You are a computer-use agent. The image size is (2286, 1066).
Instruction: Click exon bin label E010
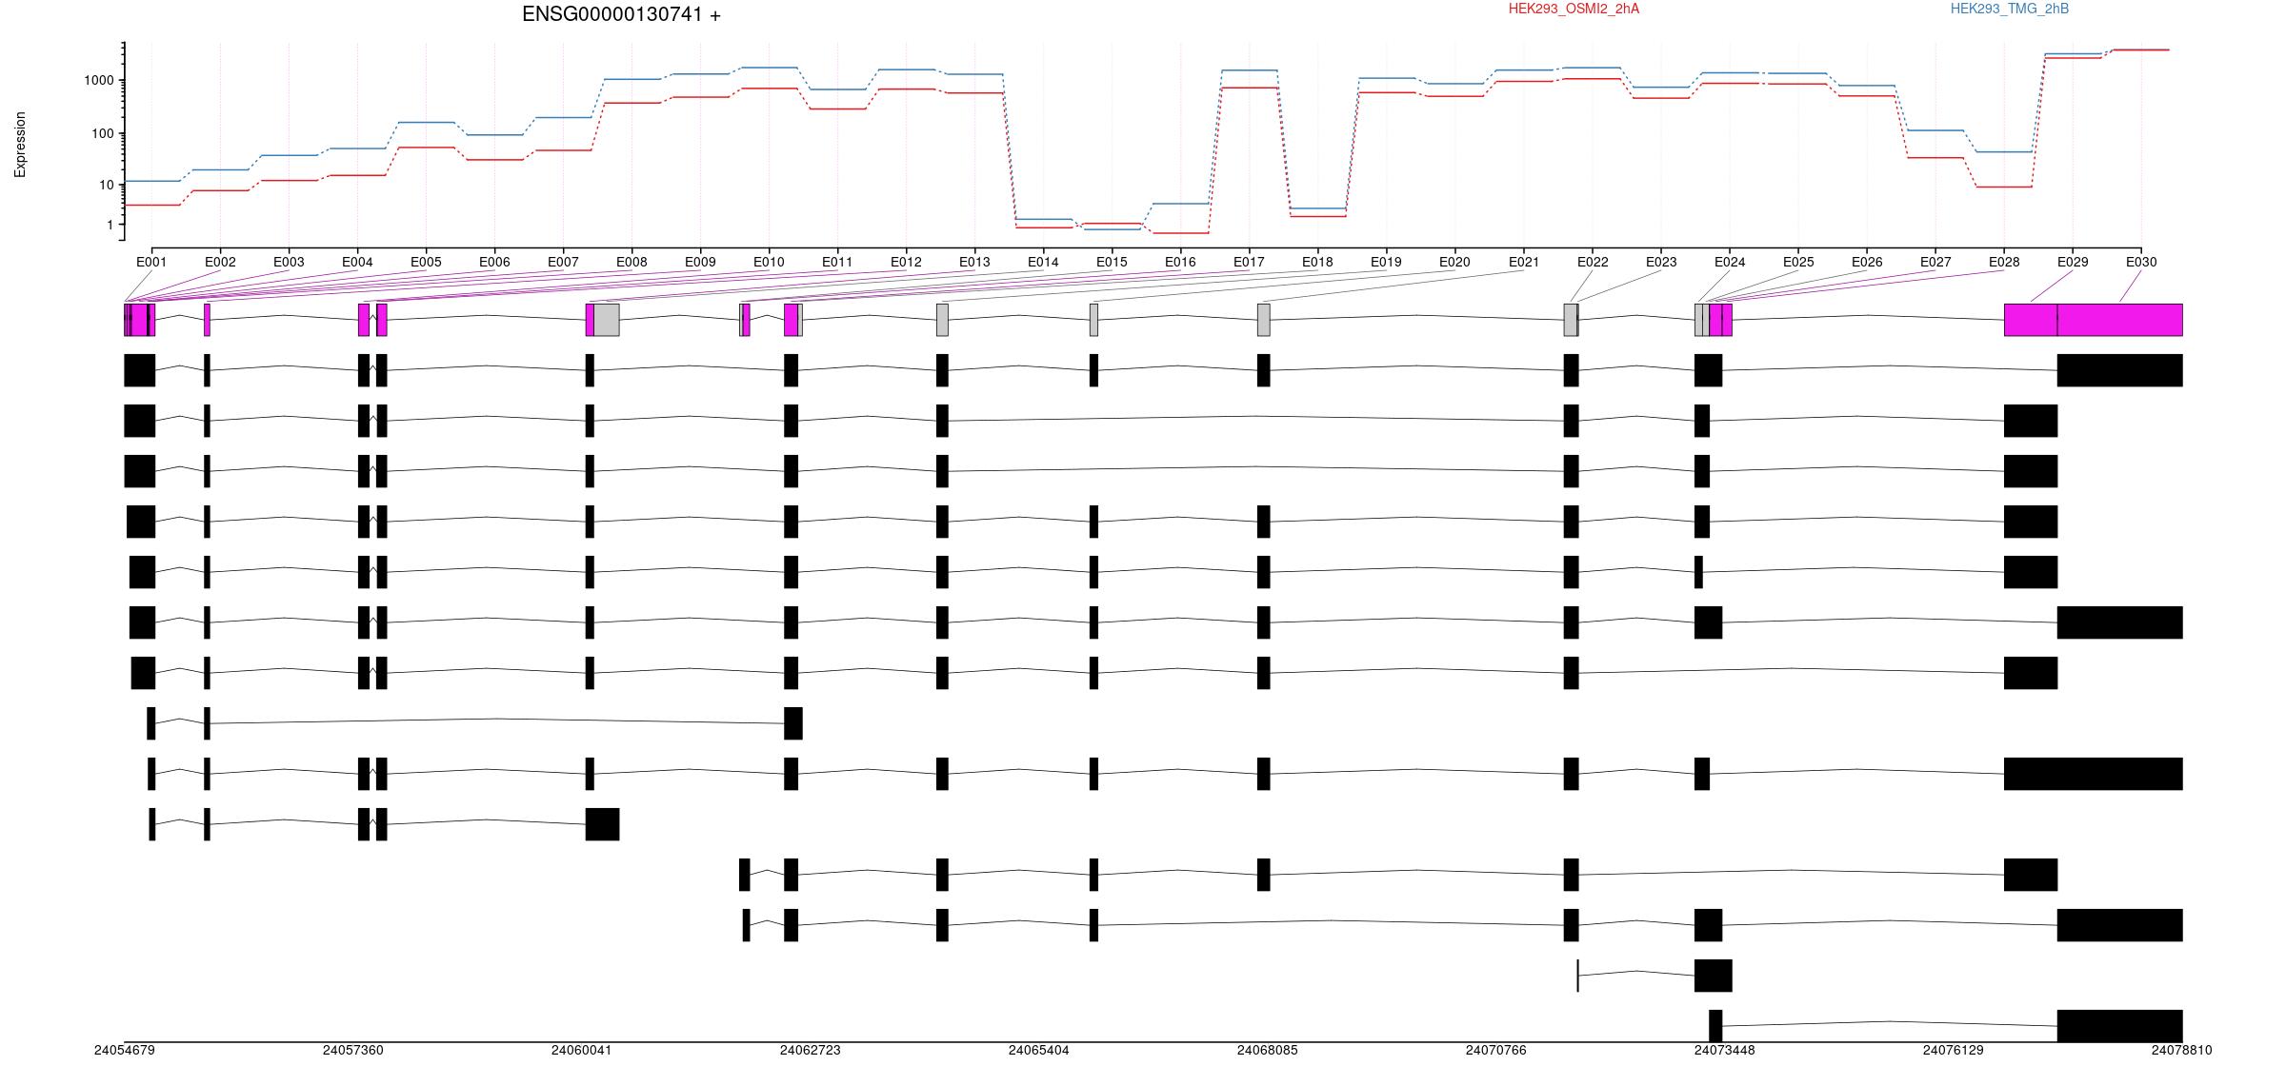tap(769, 262)
